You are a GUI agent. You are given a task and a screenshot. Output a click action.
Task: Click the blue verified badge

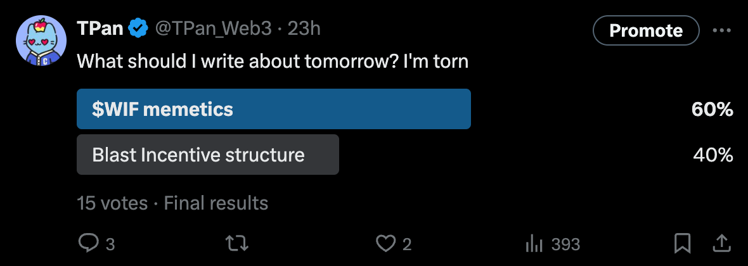coord(138,28)
